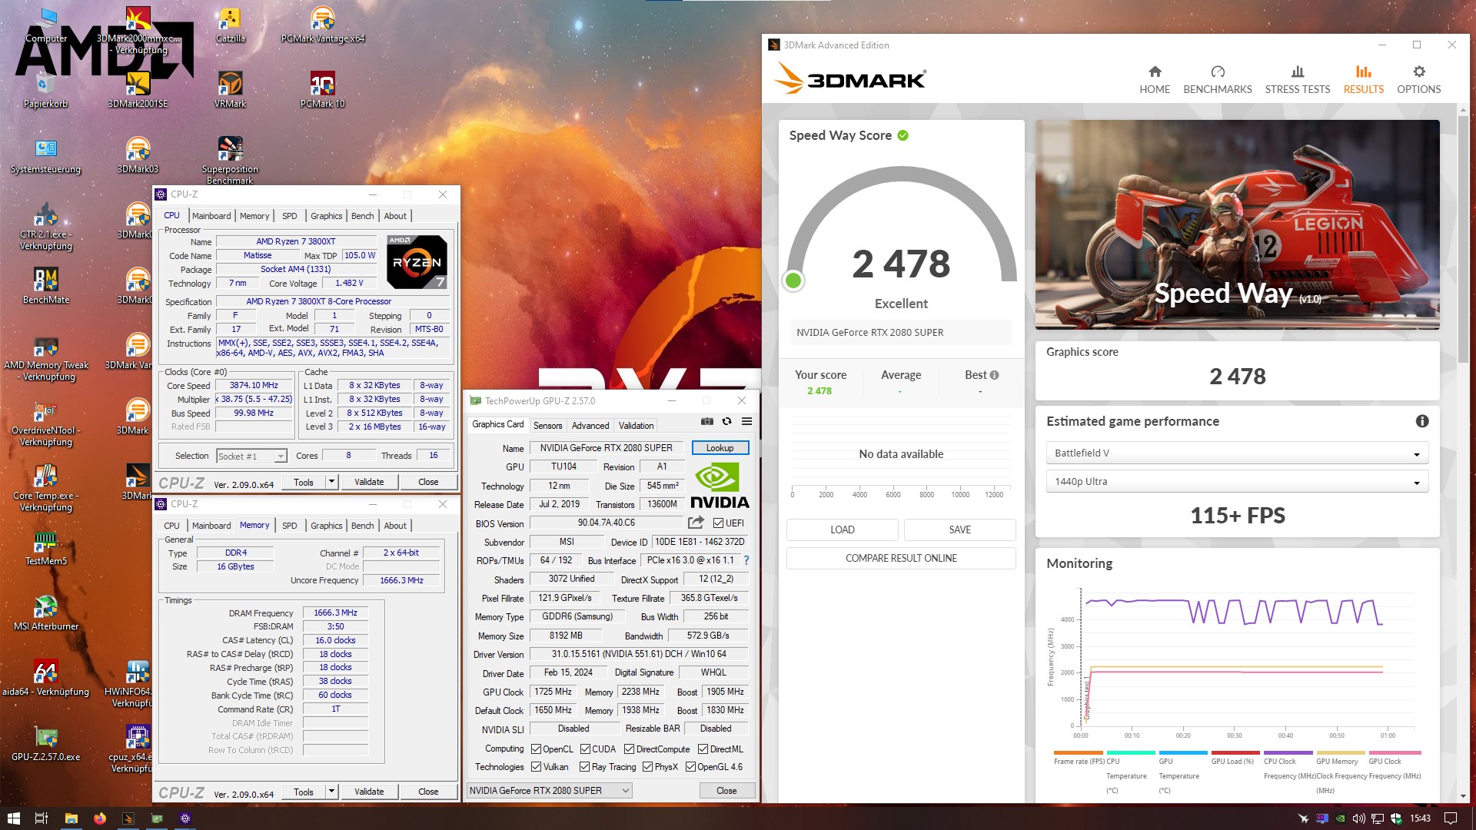Open the Sensors tab in GPU-Z
The height and width of the screenshot is (830, 1476).
548,426
